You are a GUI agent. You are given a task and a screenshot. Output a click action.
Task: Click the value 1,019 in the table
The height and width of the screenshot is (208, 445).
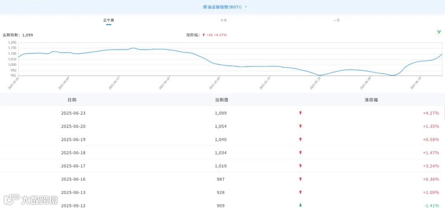(x=221, y=166)
